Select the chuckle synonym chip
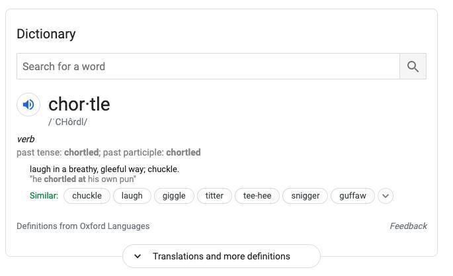 [x=87, y=196]
